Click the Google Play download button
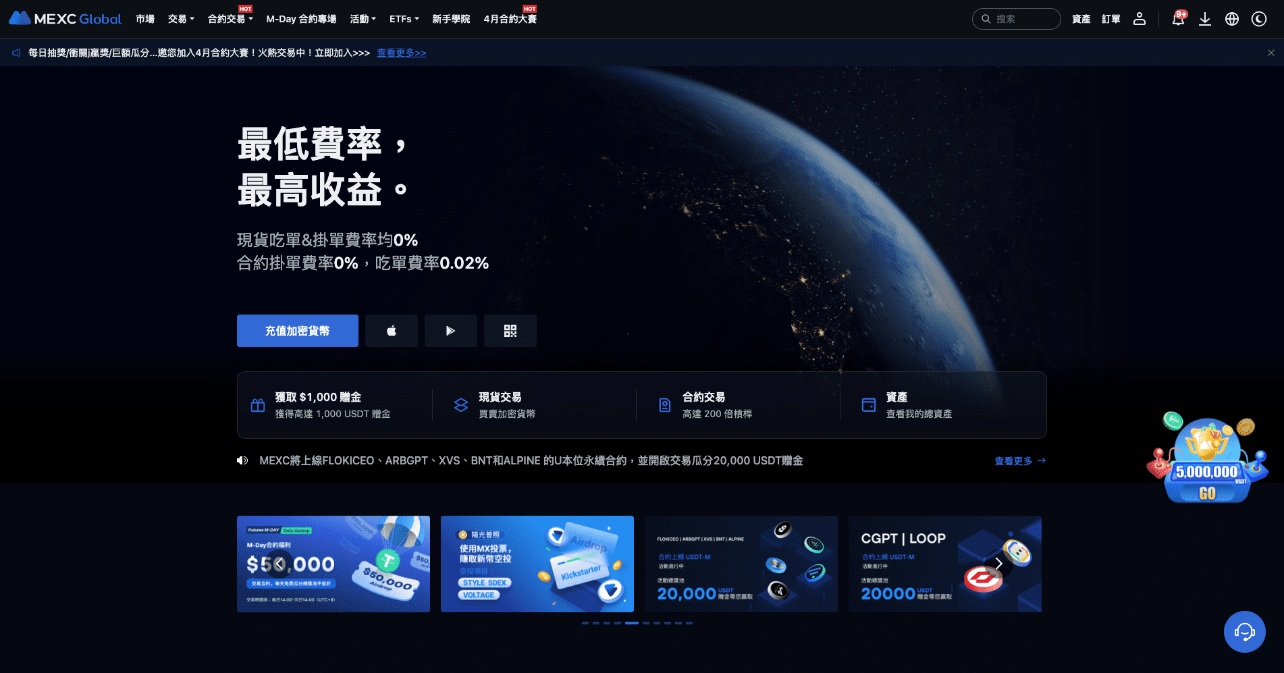 coord(451,331)
